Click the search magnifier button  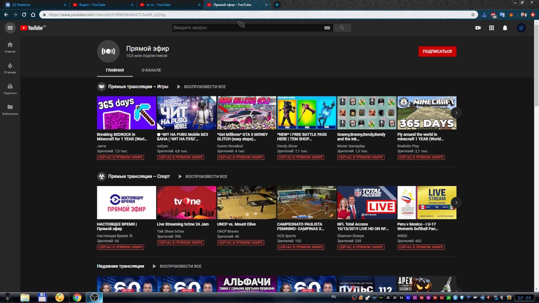click(x=342, y=28)
